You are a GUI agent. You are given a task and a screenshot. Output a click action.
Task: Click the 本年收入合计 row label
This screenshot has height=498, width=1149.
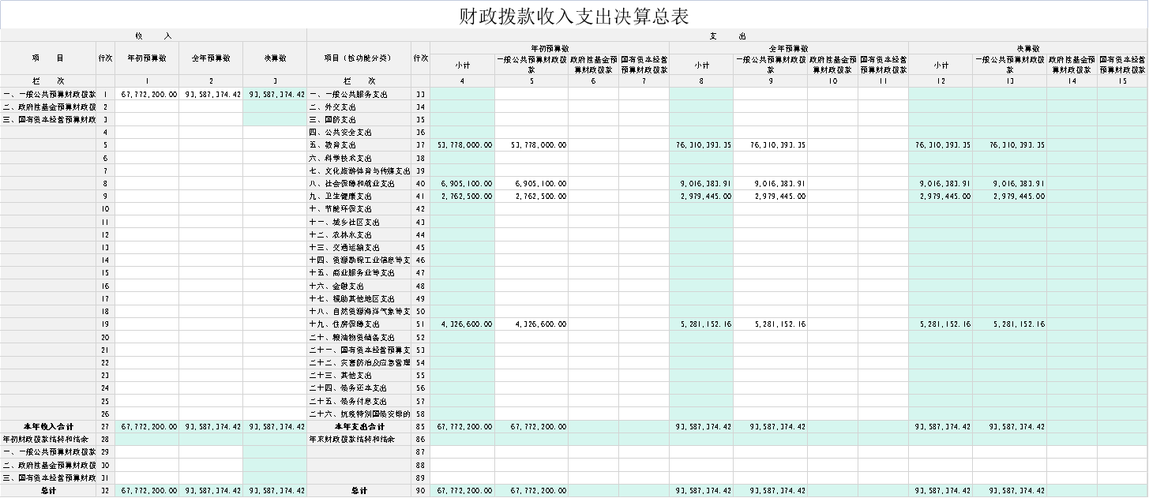coord(48,426)
